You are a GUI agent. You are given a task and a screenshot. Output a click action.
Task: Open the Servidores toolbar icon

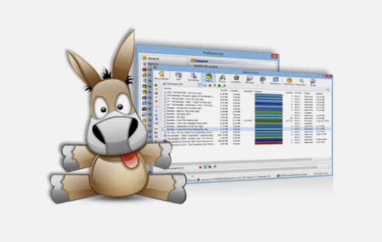click(193, 77)
